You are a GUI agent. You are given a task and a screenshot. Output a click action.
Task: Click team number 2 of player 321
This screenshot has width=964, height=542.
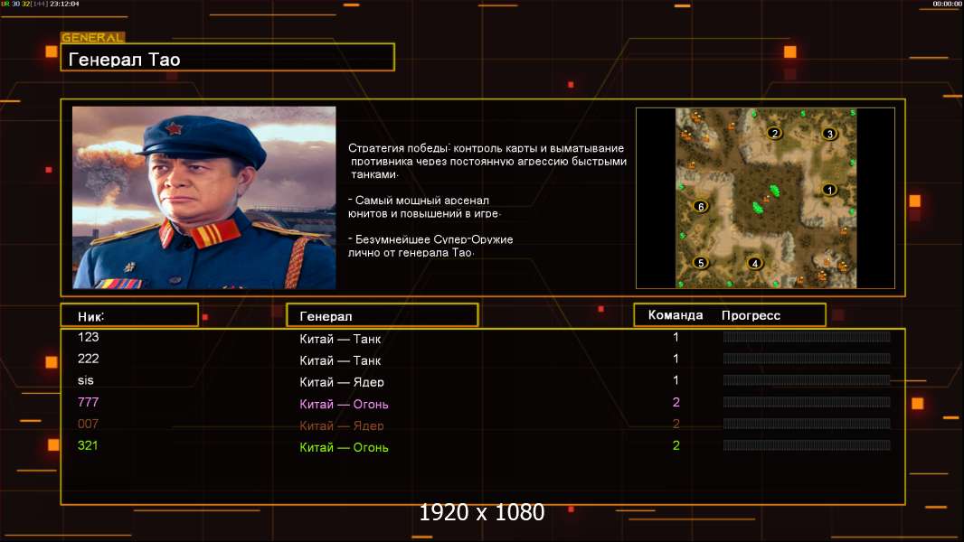[x=676, y=445]
